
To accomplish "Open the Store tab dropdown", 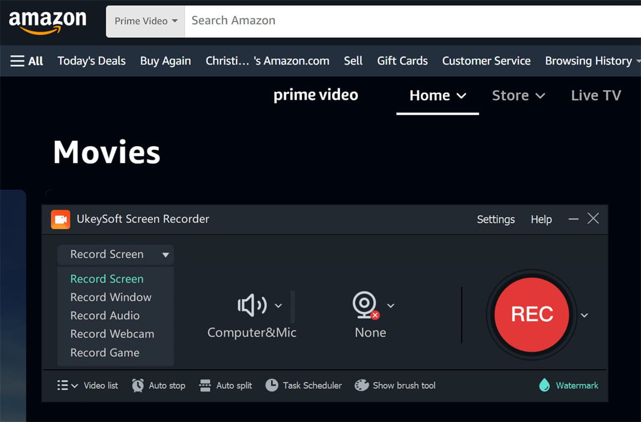I will [518, 96].
